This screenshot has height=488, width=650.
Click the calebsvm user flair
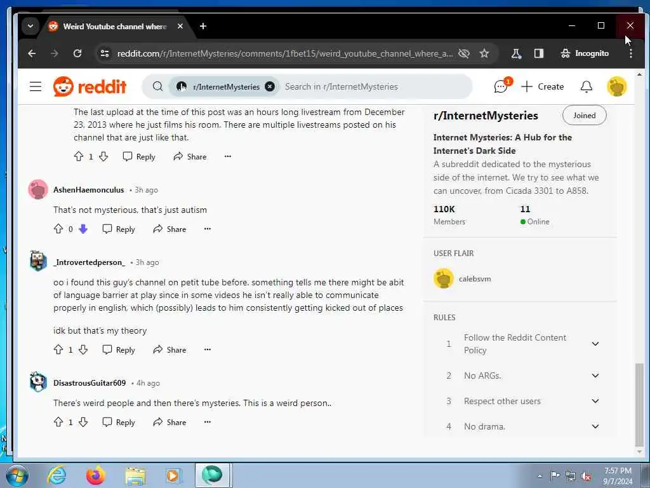pyautogui.click(x=462, y=278)
